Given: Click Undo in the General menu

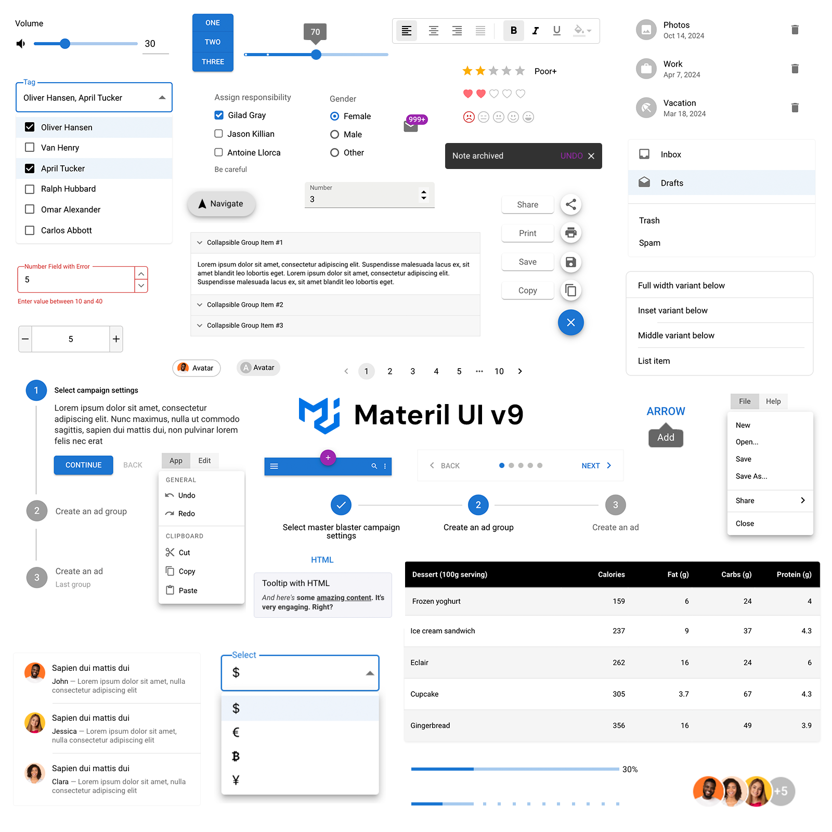Looking at the screenshot, I should tap(201, 496).
